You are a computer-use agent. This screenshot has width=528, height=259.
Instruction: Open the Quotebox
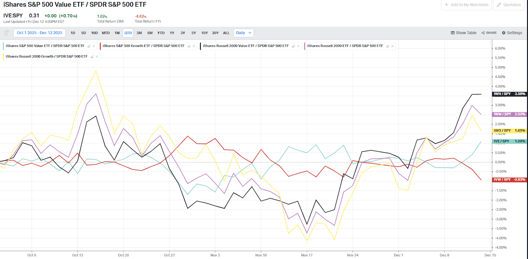click(x=509, y=5)
